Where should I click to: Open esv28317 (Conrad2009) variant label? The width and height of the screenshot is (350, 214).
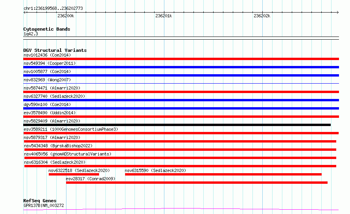click(x=90, y=179)
